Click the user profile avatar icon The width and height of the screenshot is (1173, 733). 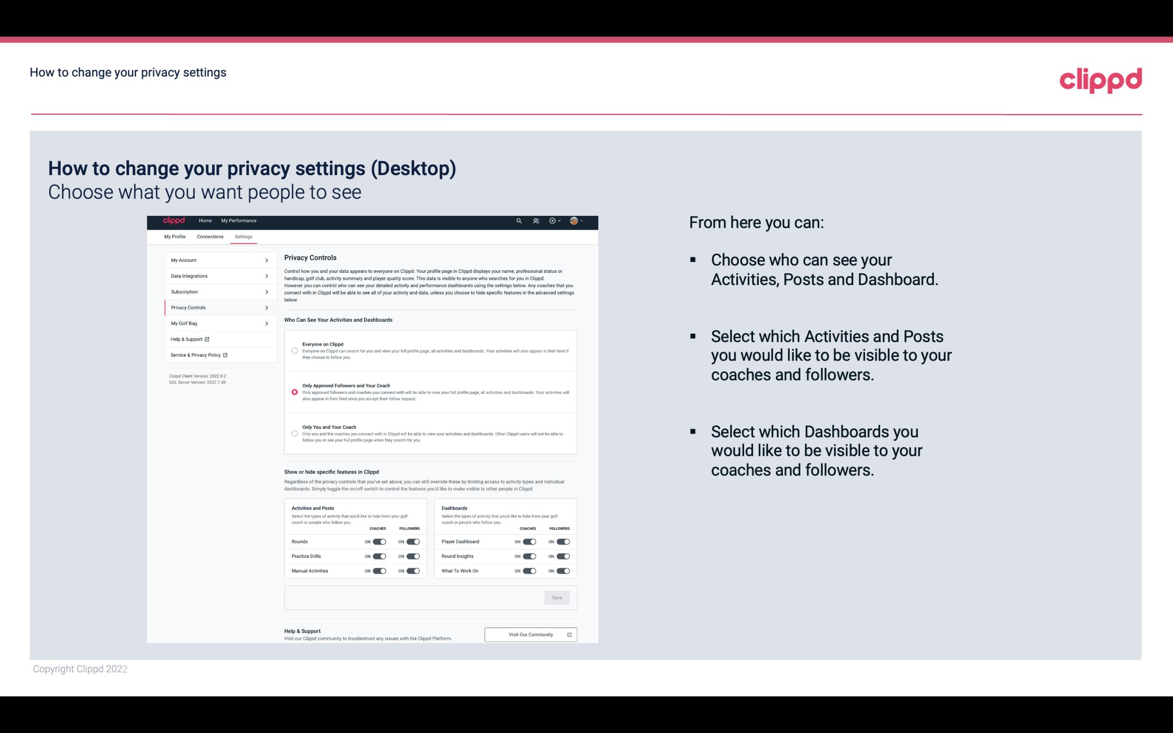pos(574,221)
